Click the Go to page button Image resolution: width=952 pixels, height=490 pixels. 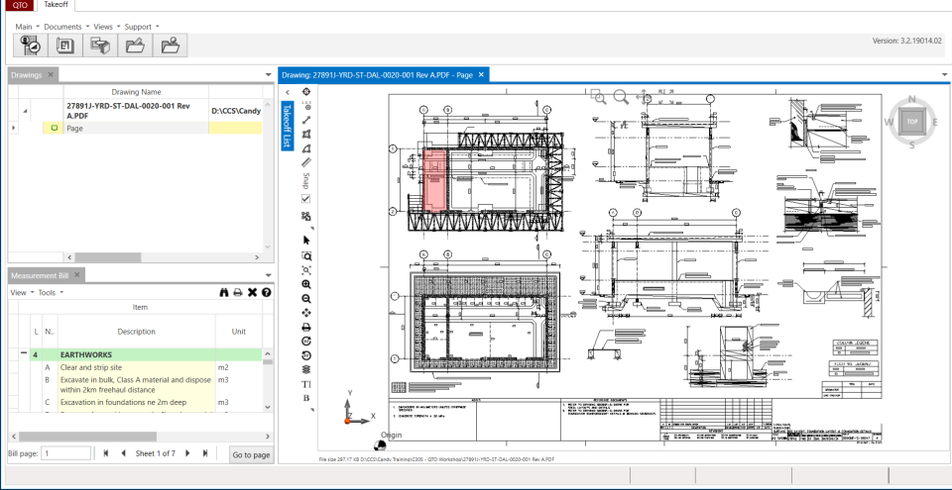251,454
